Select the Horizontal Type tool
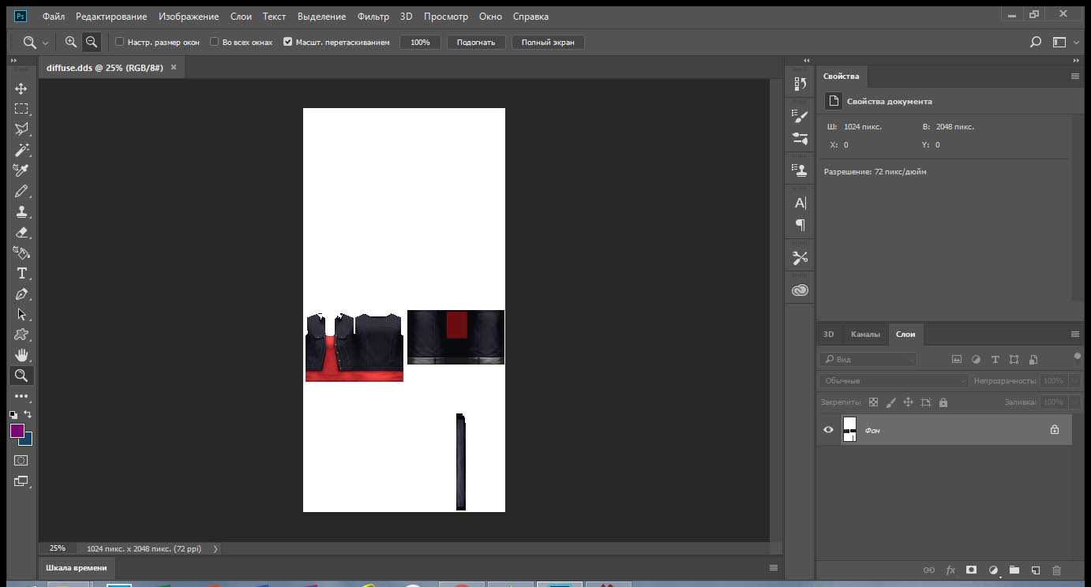1091x587 pixels. 21,274
